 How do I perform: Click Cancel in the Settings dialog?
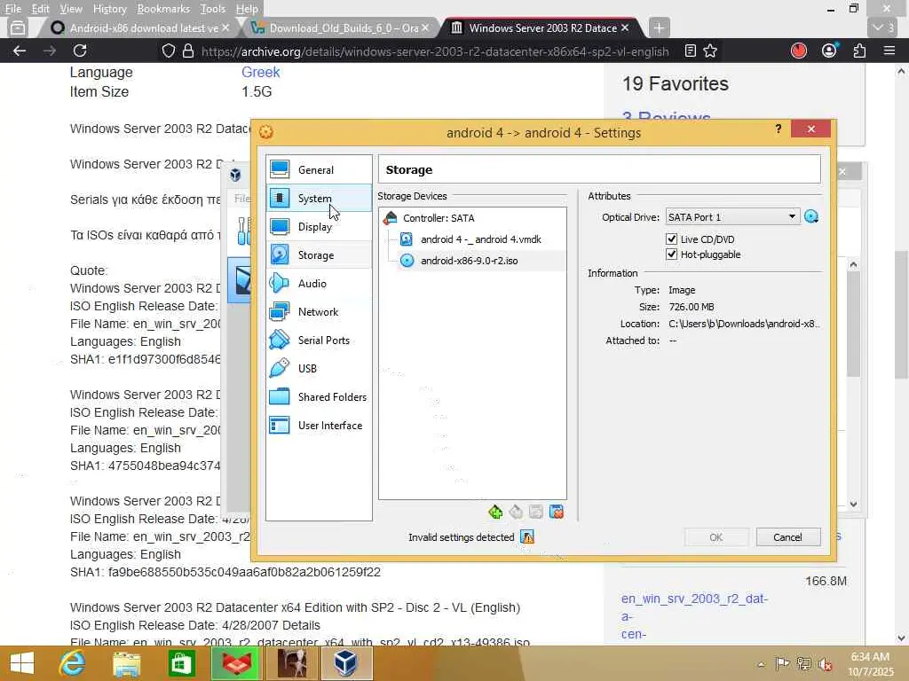coord(788,537)
